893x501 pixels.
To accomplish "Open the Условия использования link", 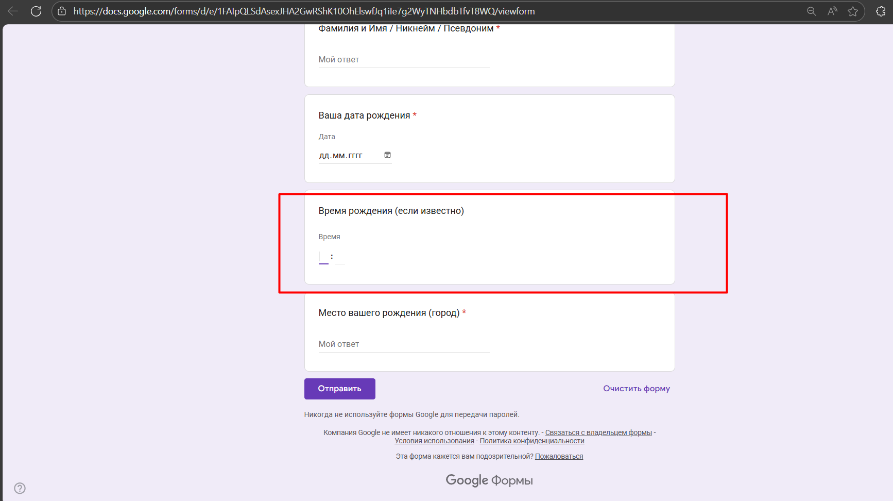I will (434, 441).
